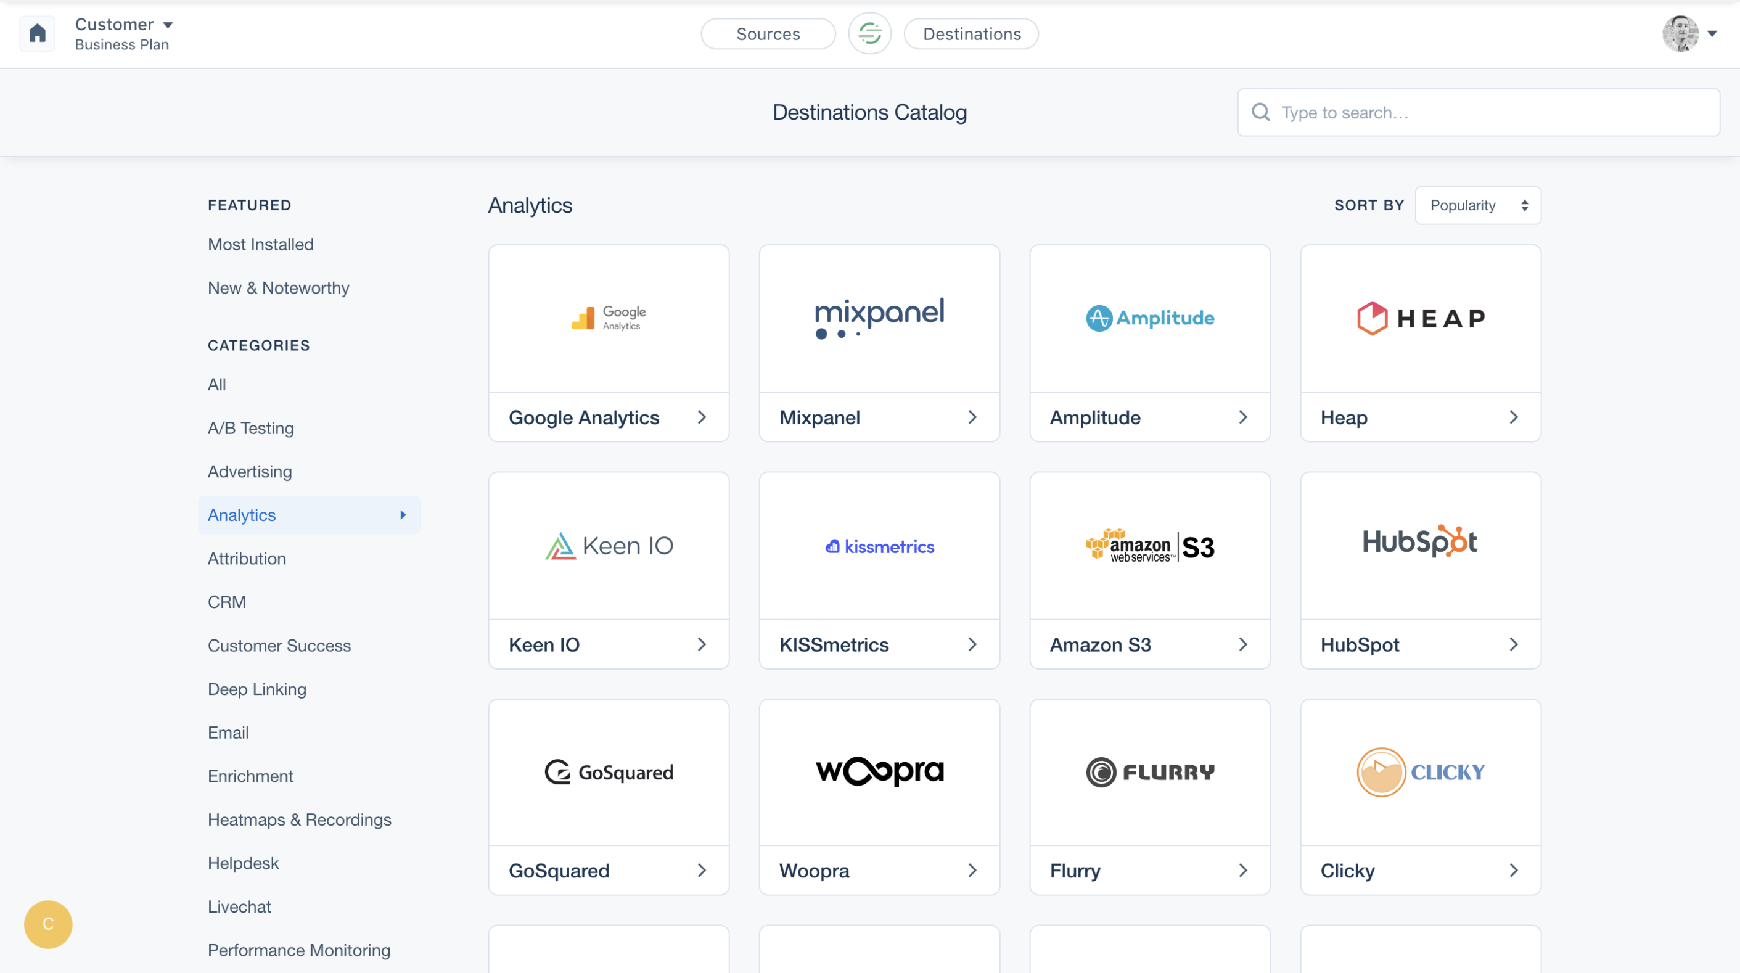
Task: Click the HubSpot logo tile
Action: point(1420,544)
